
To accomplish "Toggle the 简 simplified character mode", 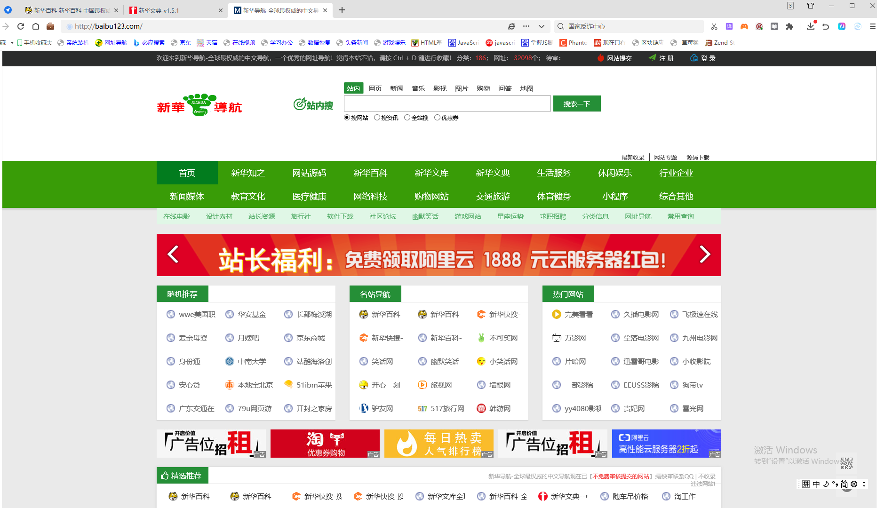I will (844, 484).
